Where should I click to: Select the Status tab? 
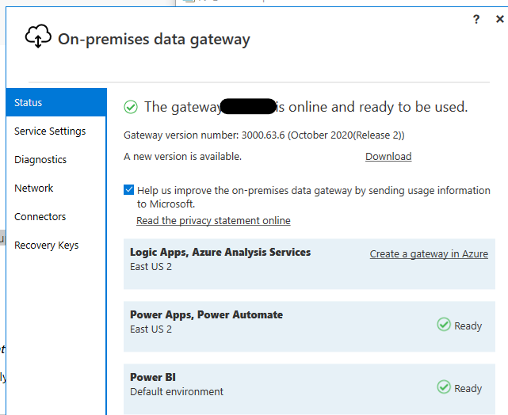pos(56,102)
